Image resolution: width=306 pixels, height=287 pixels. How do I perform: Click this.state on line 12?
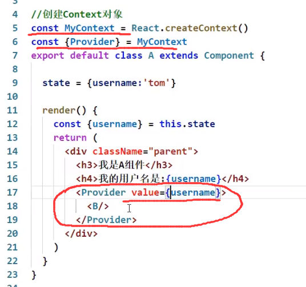point(187,124)
